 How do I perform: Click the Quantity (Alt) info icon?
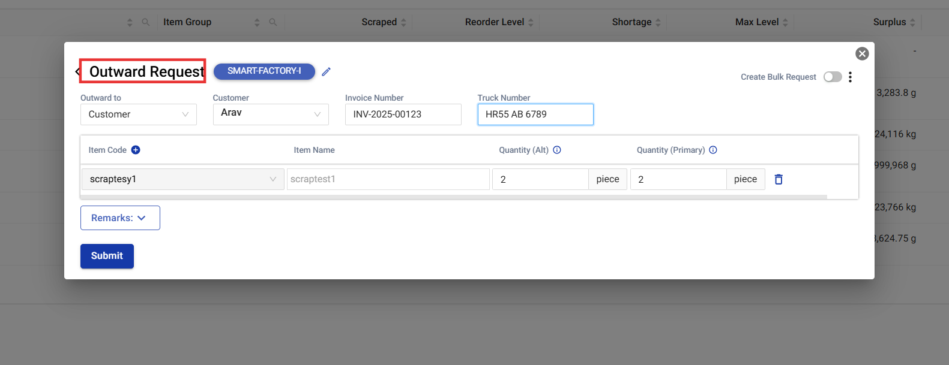tap(557, 150)
